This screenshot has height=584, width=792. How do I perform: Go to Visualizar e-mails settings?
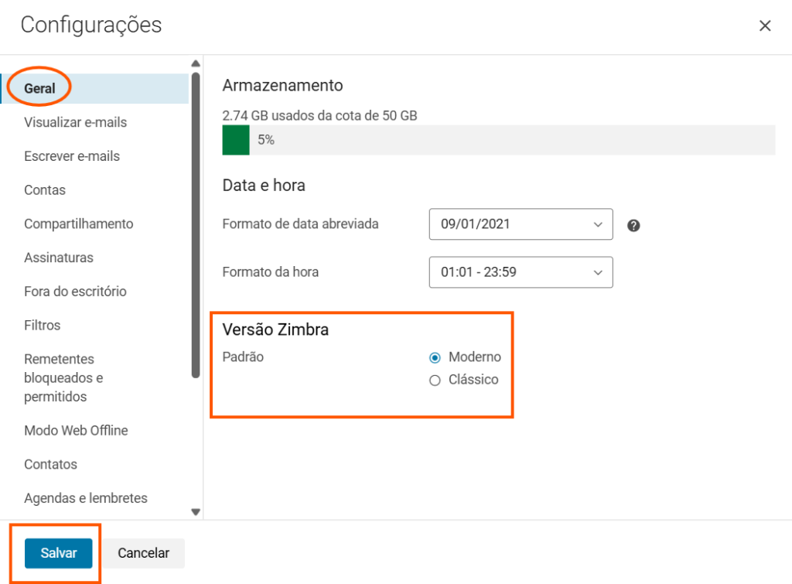tap(75, 122)
